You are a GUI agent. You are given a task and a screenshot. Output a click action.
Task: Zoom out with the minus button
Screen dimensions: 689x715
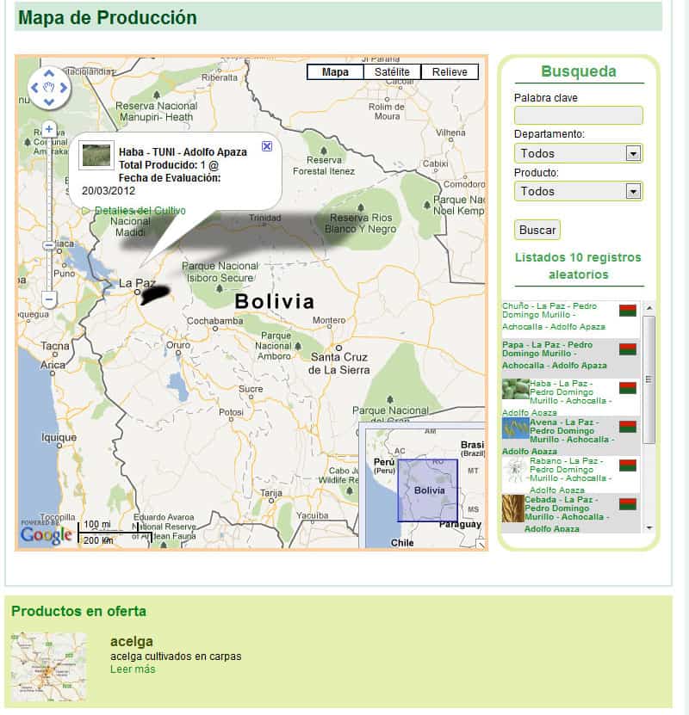pos(49,299)
